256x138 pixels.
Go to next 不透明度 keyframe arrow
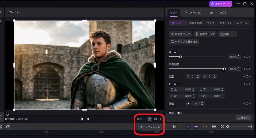[x=250, y=69]
